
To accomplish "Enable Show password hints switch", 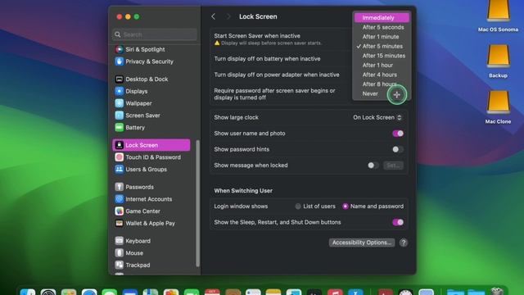I will [398, 149].
